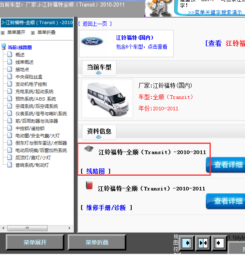Collapse the 资料信息 section header

point(99,132)
